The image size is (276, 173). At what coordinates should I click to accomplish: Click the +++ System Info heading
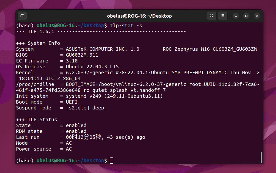(x=38, y=43)
